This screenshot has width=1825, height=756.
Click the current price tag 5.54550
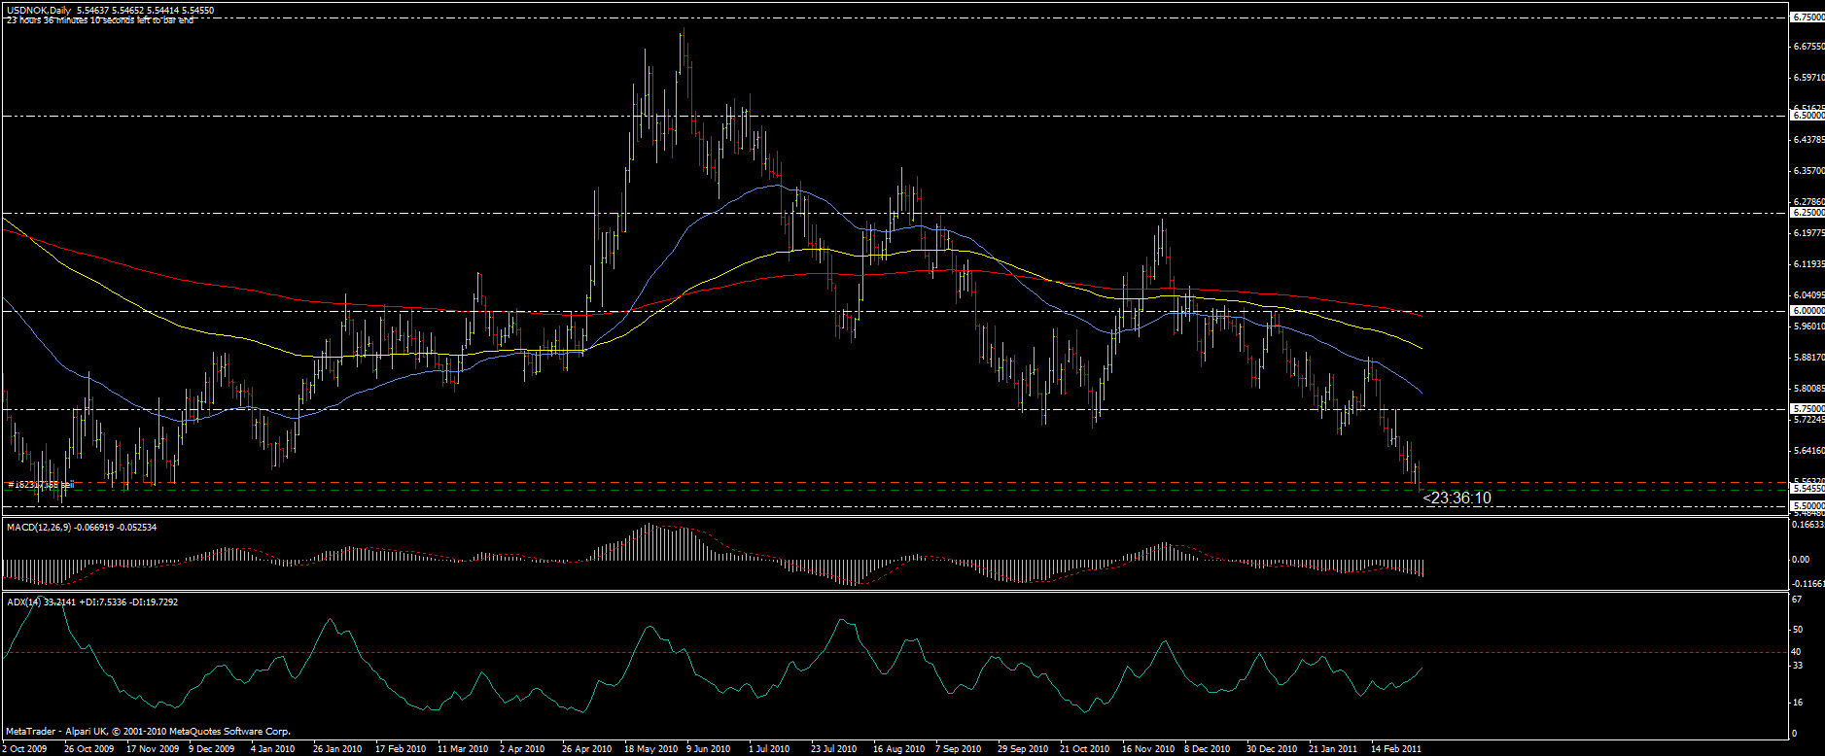click(1807, 489)
